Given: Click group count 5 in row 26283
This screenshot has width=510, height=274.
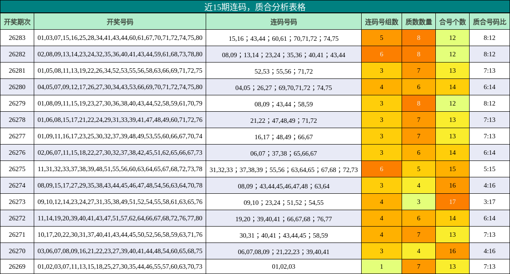Looking at the screenshot, I should pos(382,38).
